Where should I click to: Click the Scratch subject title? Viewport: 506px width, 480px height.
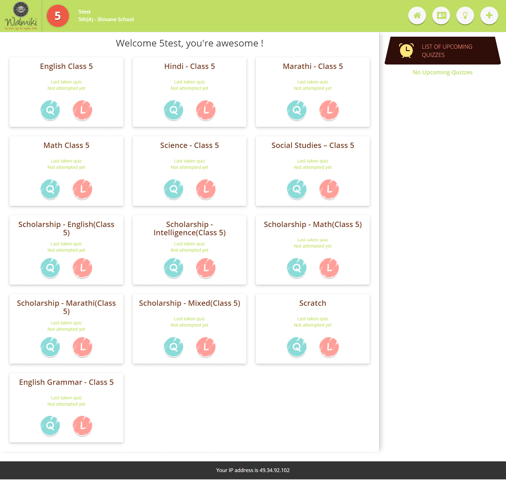[313, 303]
